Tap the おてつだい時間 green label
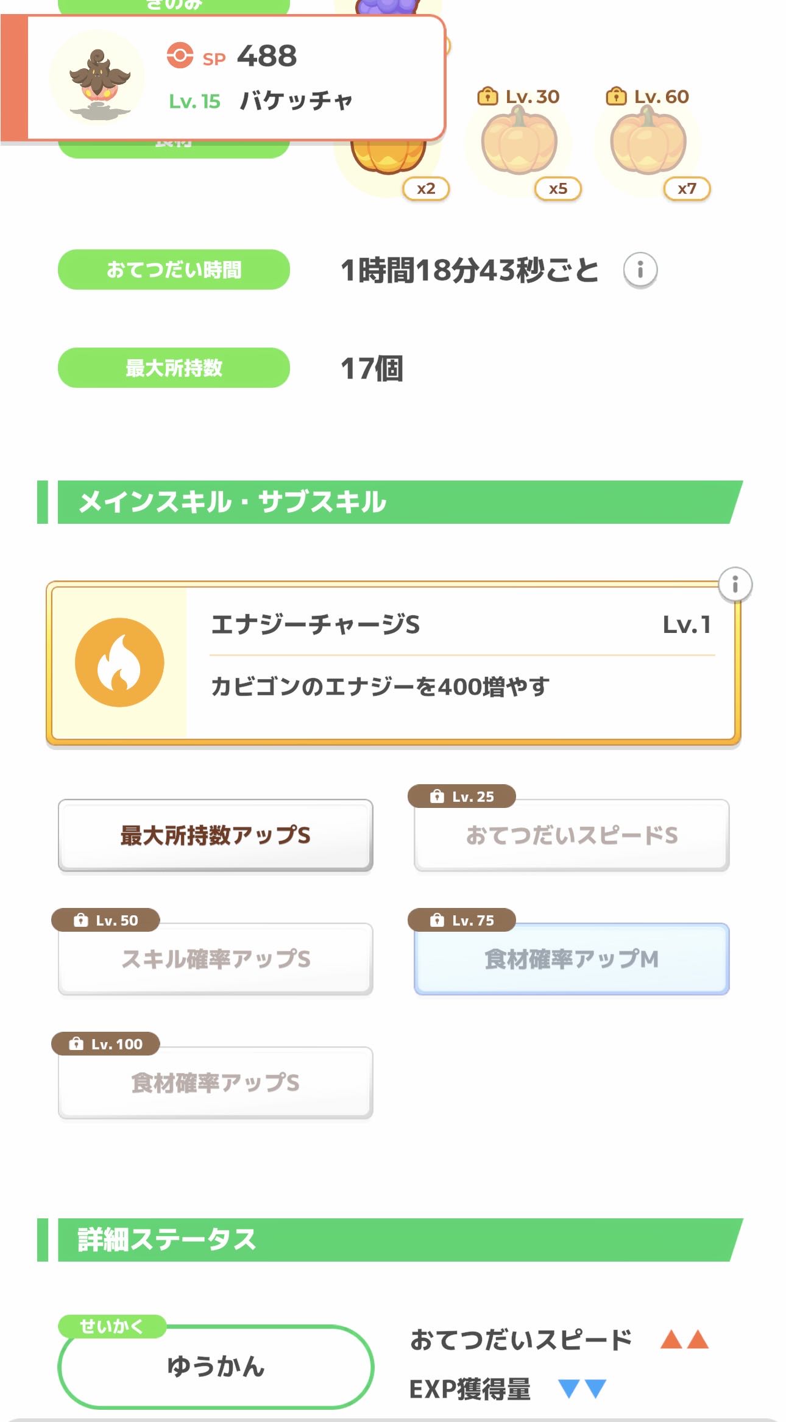 point(174,270)
